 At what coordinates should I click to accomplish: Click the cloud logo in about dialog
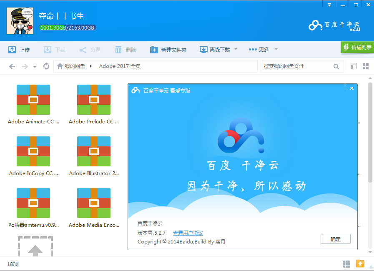241,135
